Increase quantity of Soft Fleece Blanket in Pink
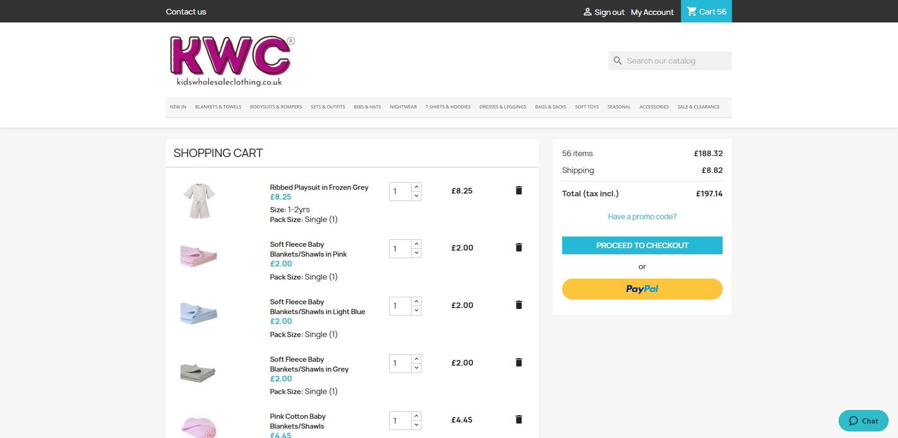Viewport: 898px width, 438px height. [416, 244]
